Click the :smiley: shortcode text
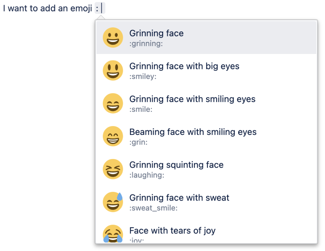This screenshot has width=325, height=251. click(x=143, y=76)
